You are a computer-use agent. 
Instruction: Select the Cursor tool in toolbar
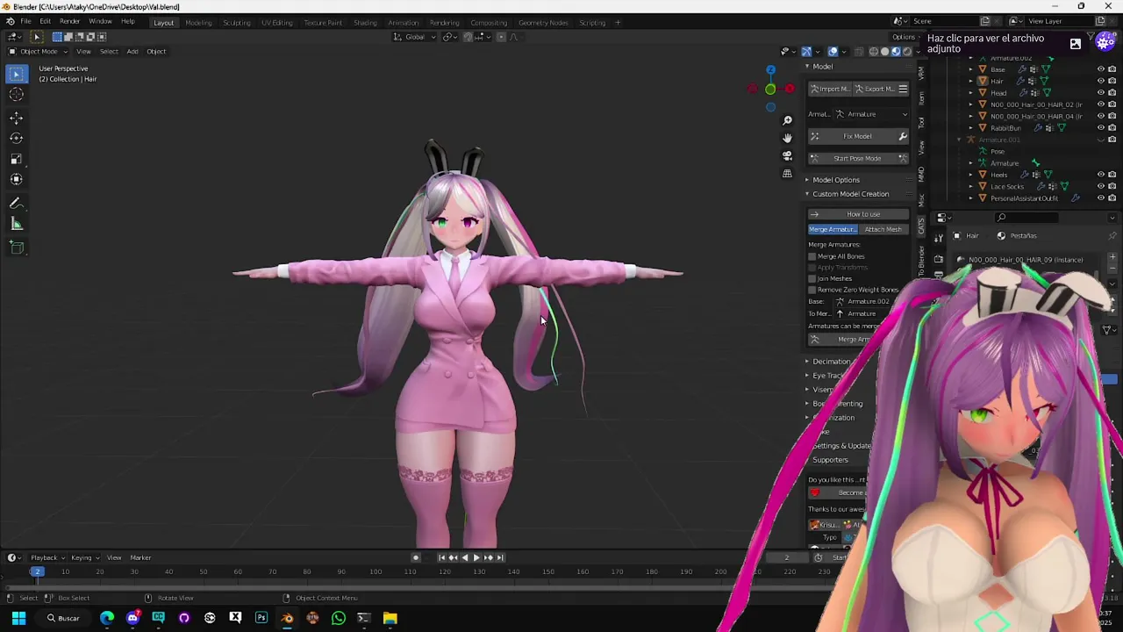tap(17, 95)
